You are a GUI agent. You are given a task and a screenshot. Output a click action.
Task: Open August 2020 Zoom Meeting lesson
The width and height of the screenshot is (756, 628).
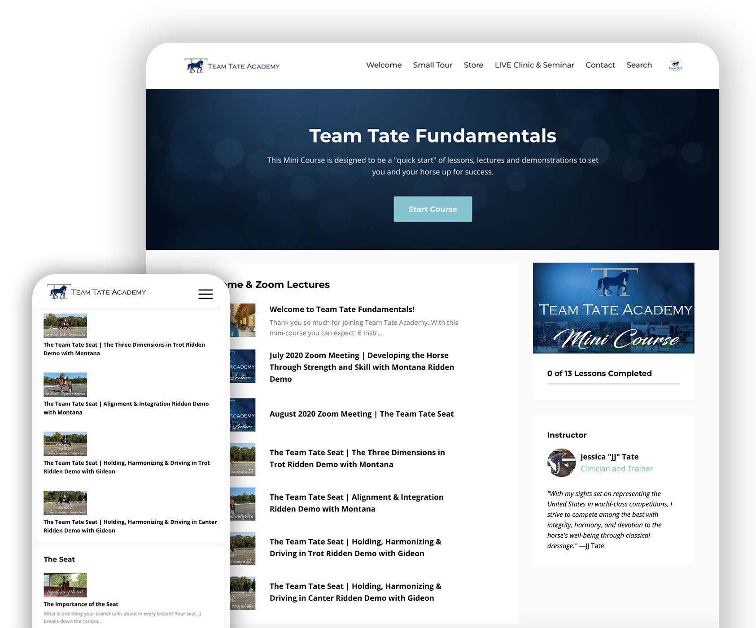362,414
